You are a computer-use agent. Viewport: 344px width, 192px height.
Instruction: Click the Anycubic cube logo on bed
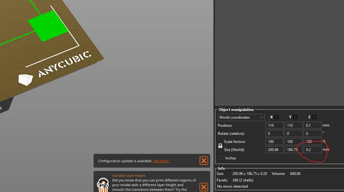click(x=25, y=80)
